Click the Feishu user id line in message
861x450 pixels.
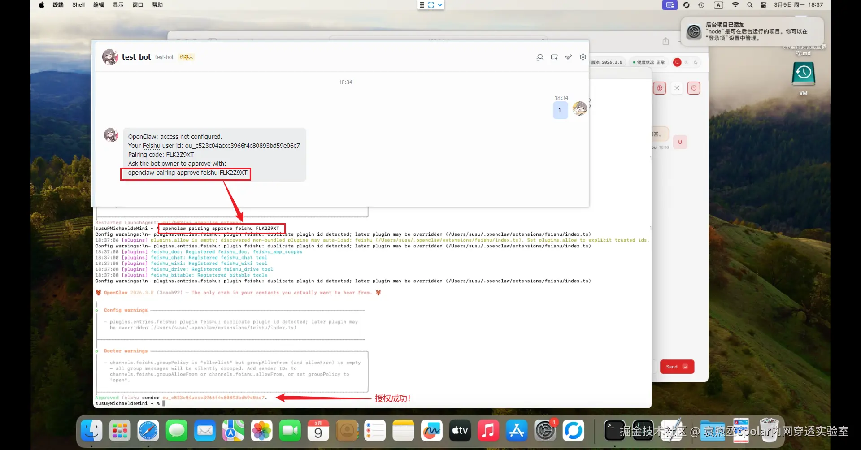coord(214,146)
